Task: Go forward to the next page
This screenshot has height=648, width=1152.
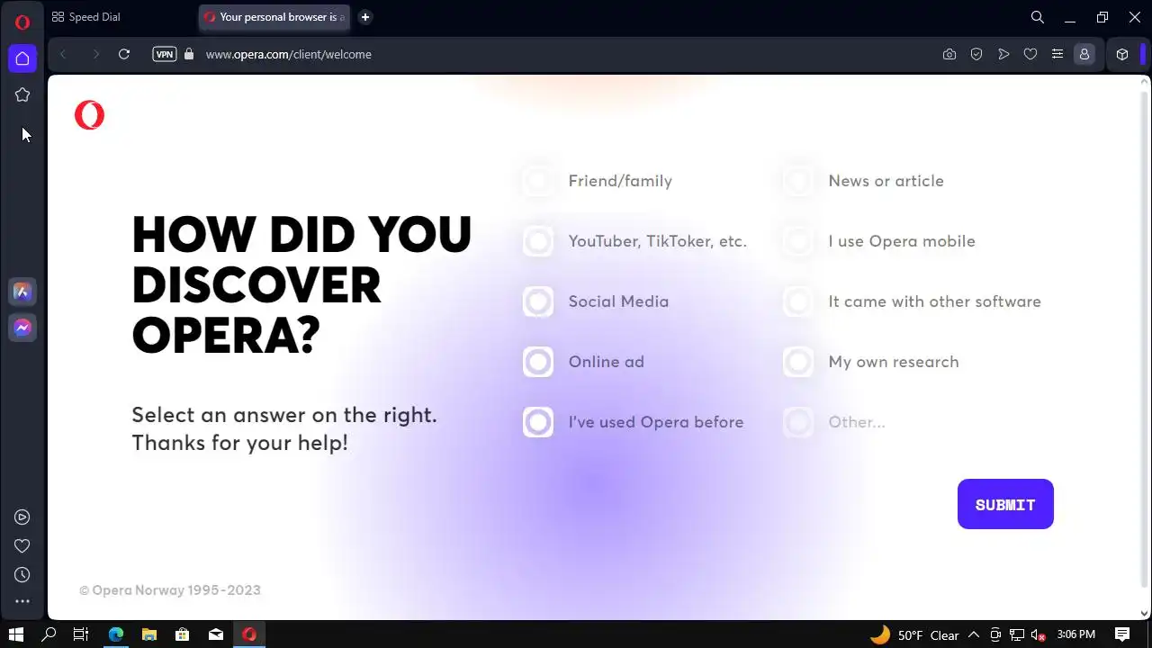Action: pyautogui.click(x=95, y=54)
